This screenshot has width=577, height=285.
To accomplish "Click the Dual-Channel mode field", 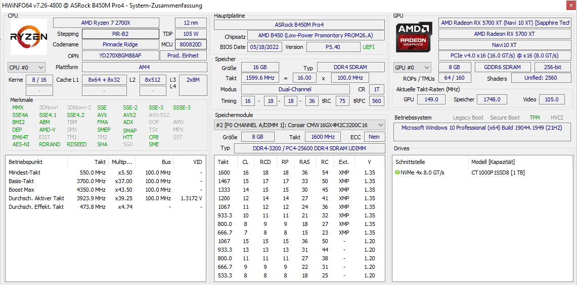I will [295, 89].
